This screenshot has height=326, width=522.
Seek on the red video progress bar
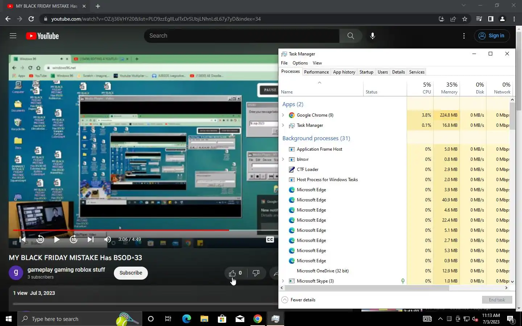pyautogui.click(x=121, y=230)
